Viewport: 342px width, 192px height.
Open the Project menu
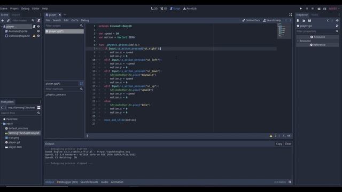pyautogui.click(x=14, y=9)
